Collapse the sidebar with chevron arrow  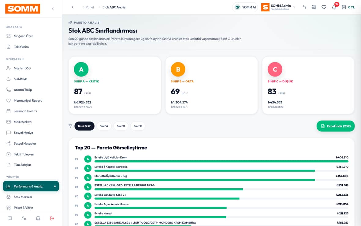[53, 9]
